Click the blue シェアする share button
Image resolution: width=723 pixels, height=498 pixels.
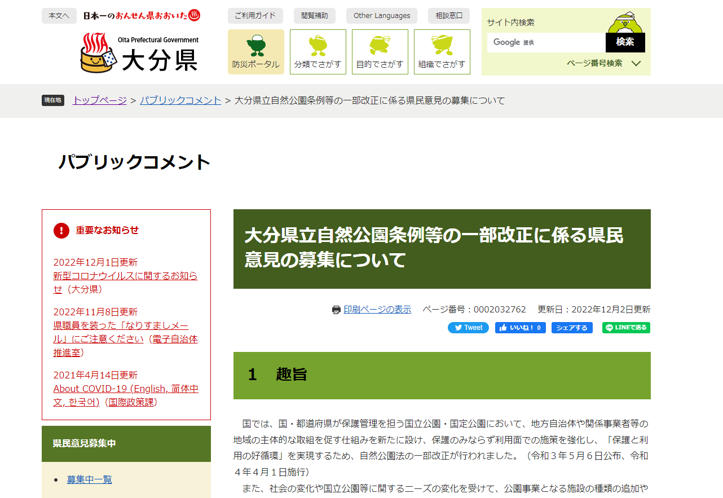[x=572, y=327]
